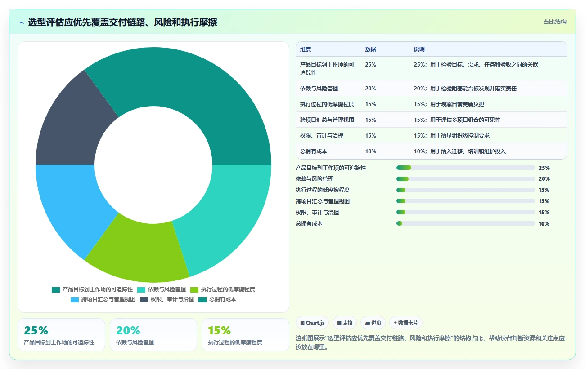Click the 产品目标到工作项的可追踪性 progress bar
This screenshot has height=369, width=585.
[x=466, y=168]
